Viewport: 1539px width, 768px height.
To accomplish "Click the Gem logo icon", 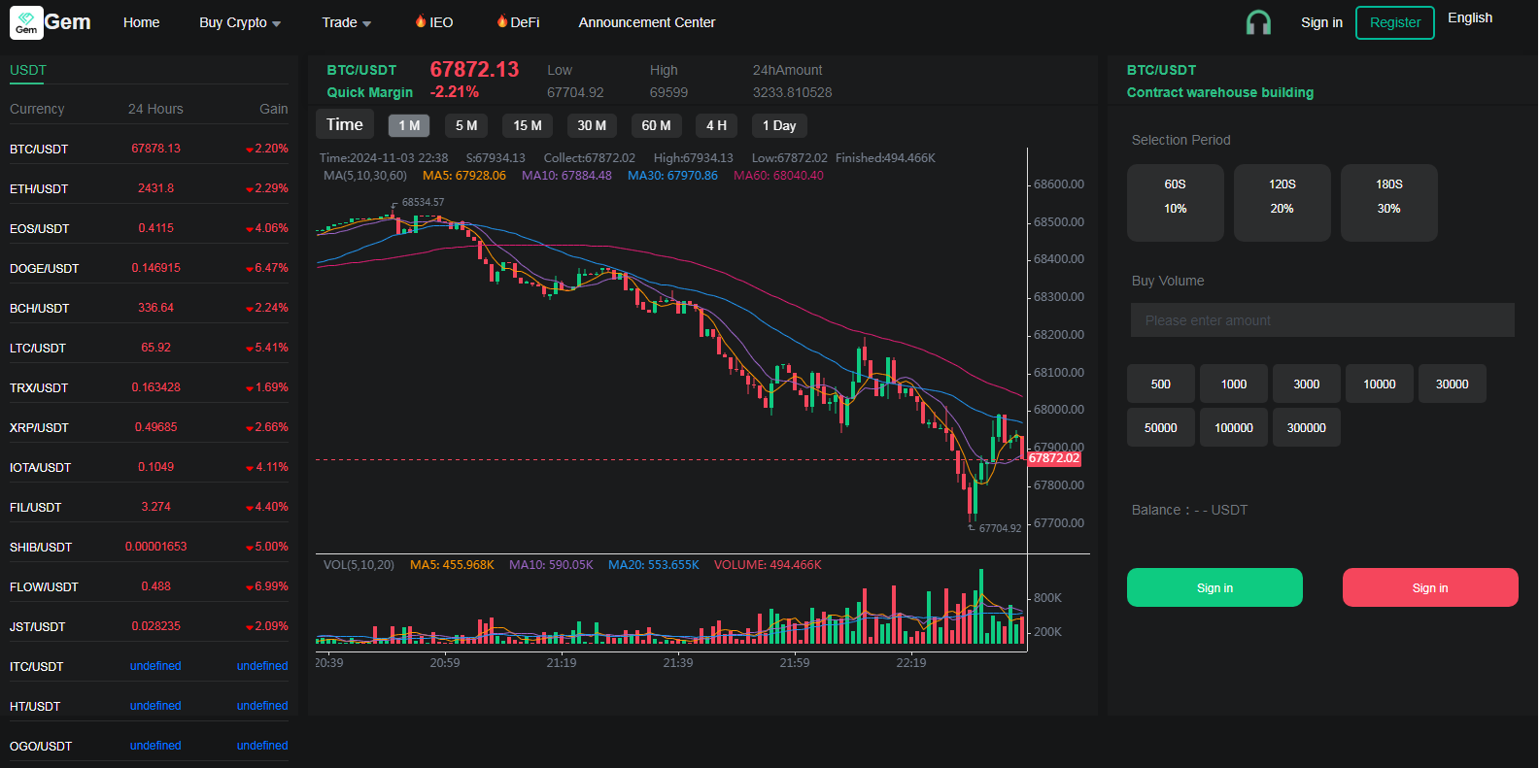I will click(x=26, y=22).
